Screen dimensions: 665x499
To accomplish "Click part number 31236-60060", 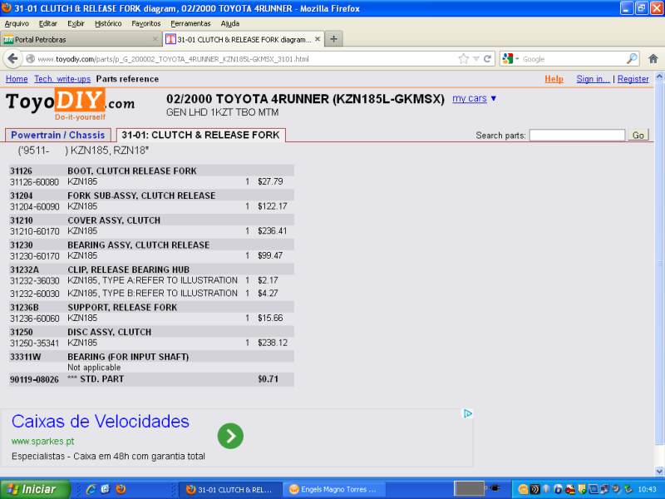I will click(x=34, y=319).
